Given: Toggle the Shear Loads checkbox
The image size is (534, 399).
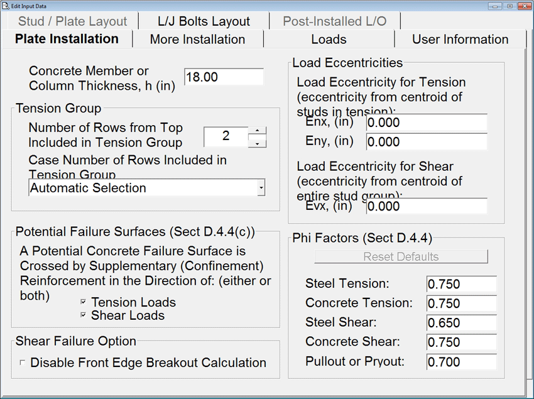Looking at the screenshot, I should coord(84,315).
